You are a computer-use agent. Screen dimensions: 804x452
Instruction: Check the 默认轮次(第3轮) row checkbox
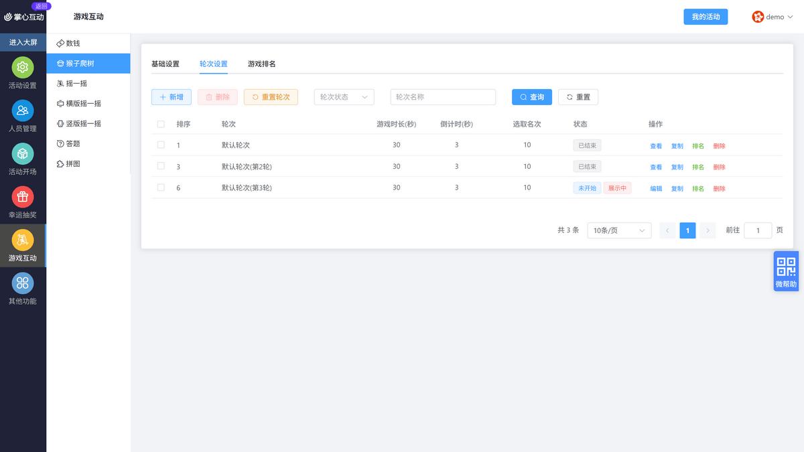(161, 187)
